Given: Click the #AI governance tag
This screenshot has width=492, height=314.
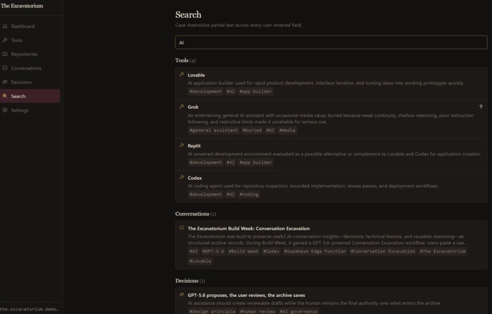Looking at the screenshot, I should point(298,311).
